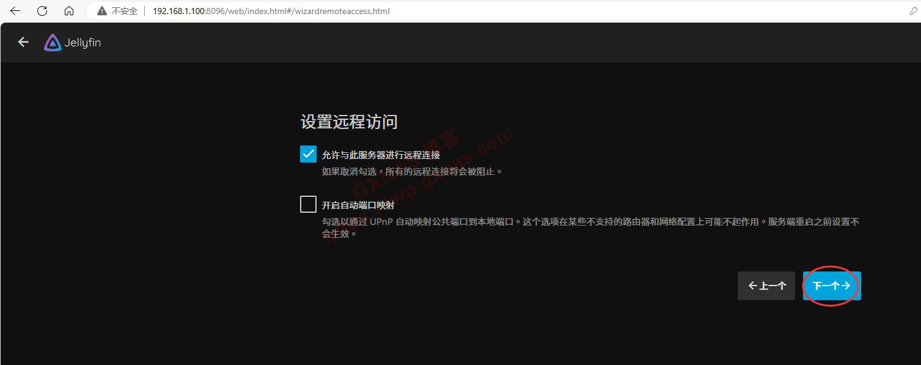Enable the automatic port mapping checkbox

click(x=308, y=204)
